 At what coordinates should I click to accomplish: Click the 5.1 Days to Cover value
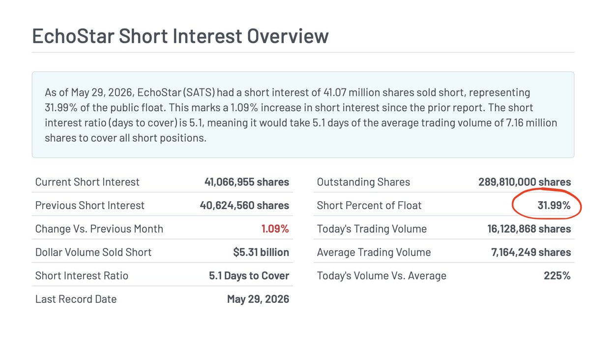point(249,275)
